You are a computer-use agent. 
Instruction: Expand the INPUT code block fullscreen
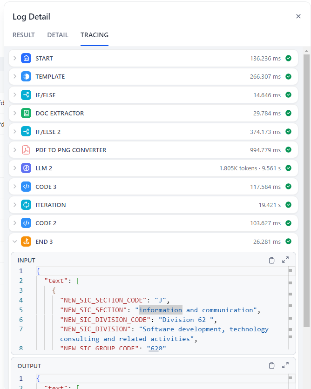(285, 260)
